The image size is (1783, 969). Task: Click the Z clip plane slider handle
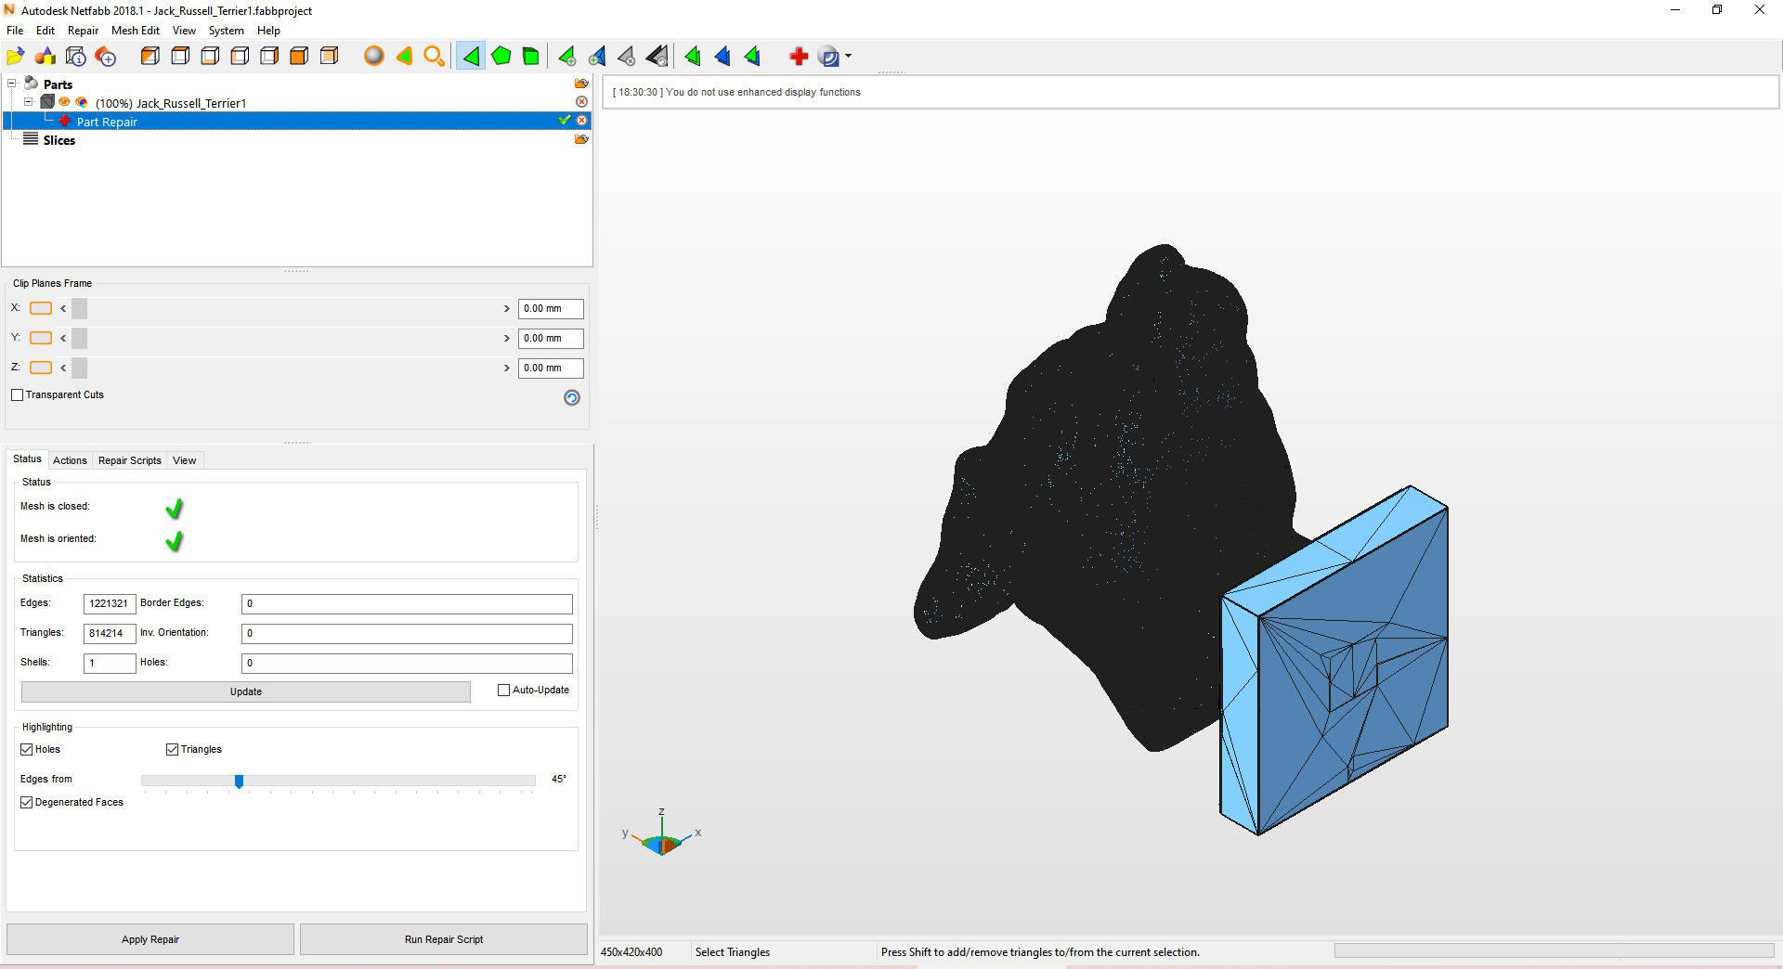79,368
